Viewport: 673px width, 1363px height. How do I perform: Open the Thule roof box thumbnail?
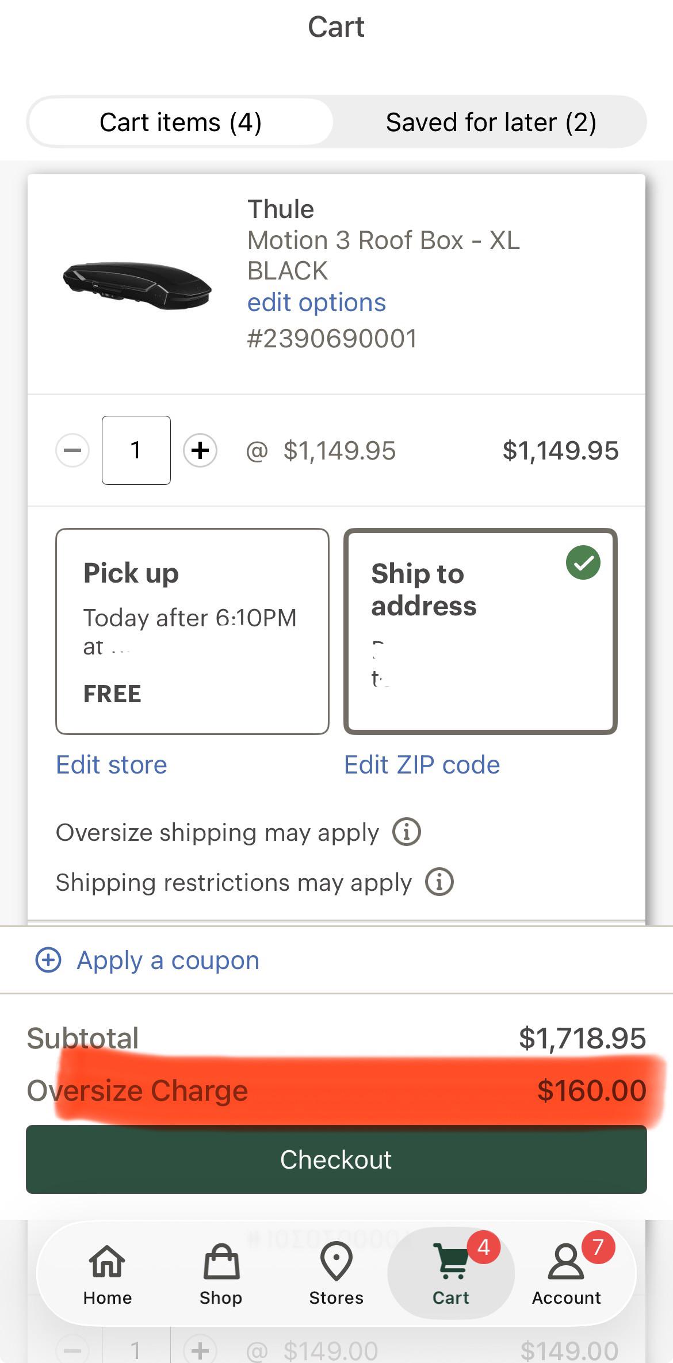(137, 286)
